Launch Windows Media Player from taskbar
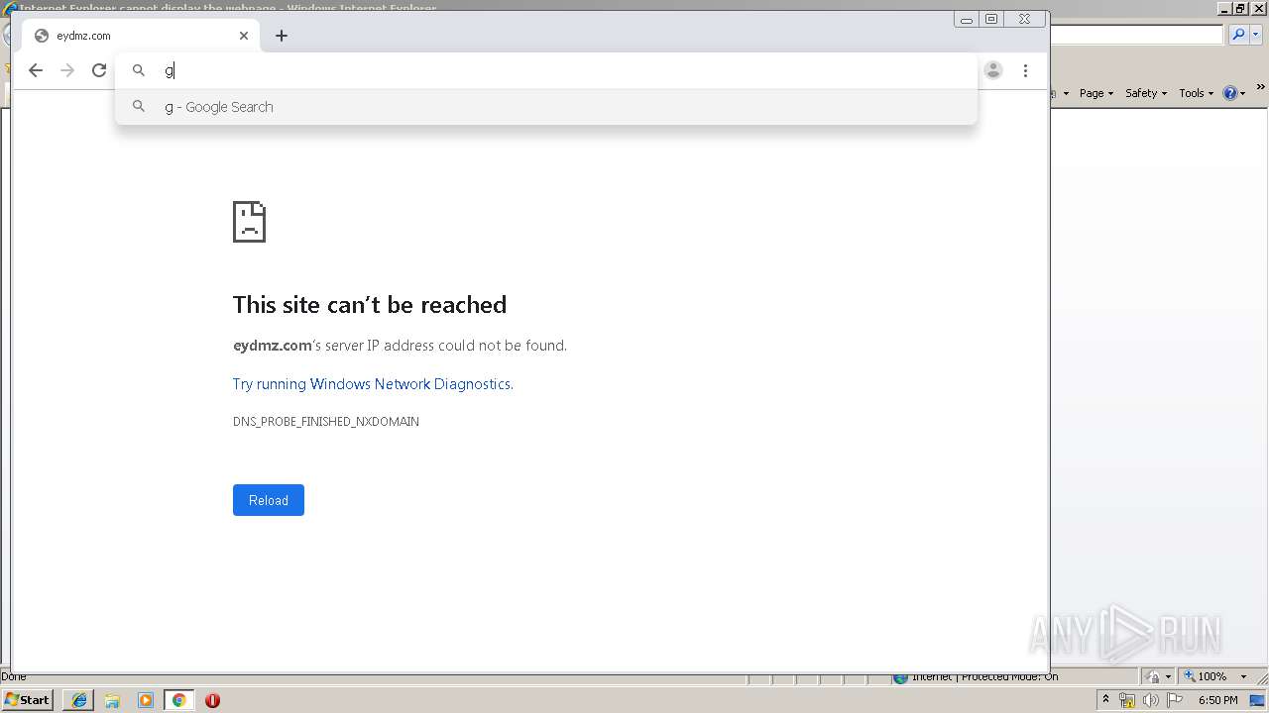 pos(146,700)
